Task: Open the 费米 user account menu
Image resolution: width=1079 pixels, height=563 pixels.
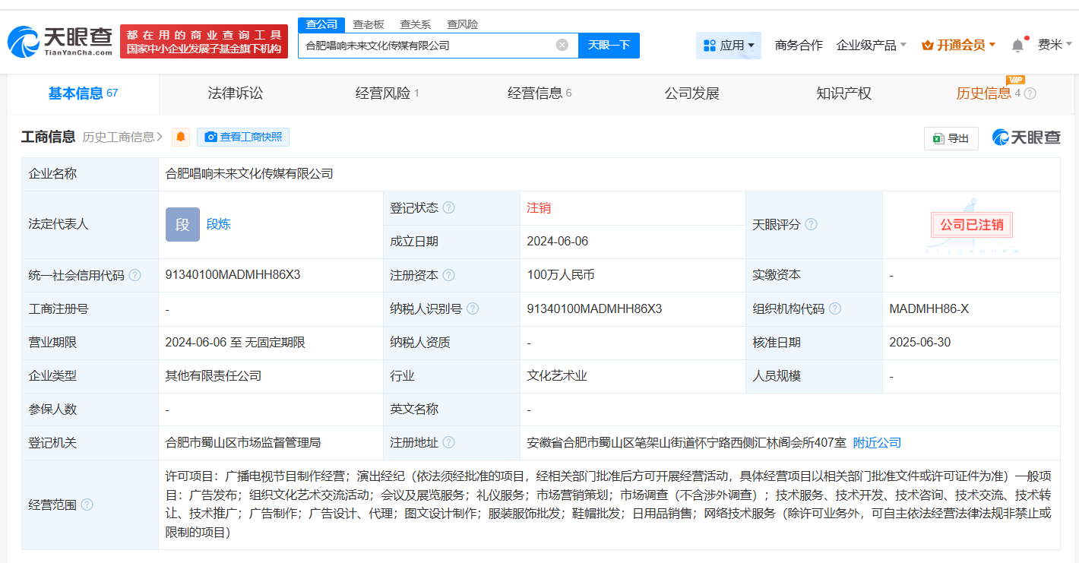Action: click(x=1055, y=46)
